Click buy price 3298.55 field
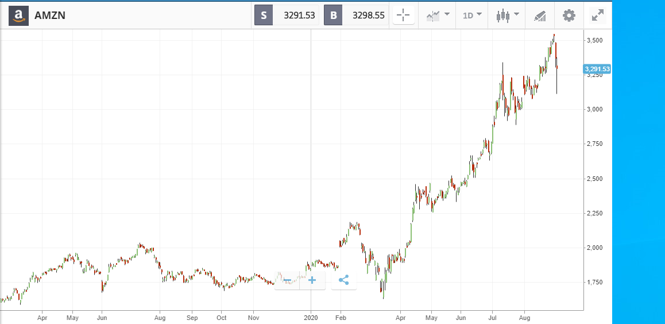The width and height of the screenshot is (665, 324). click(x=366, y=16)
